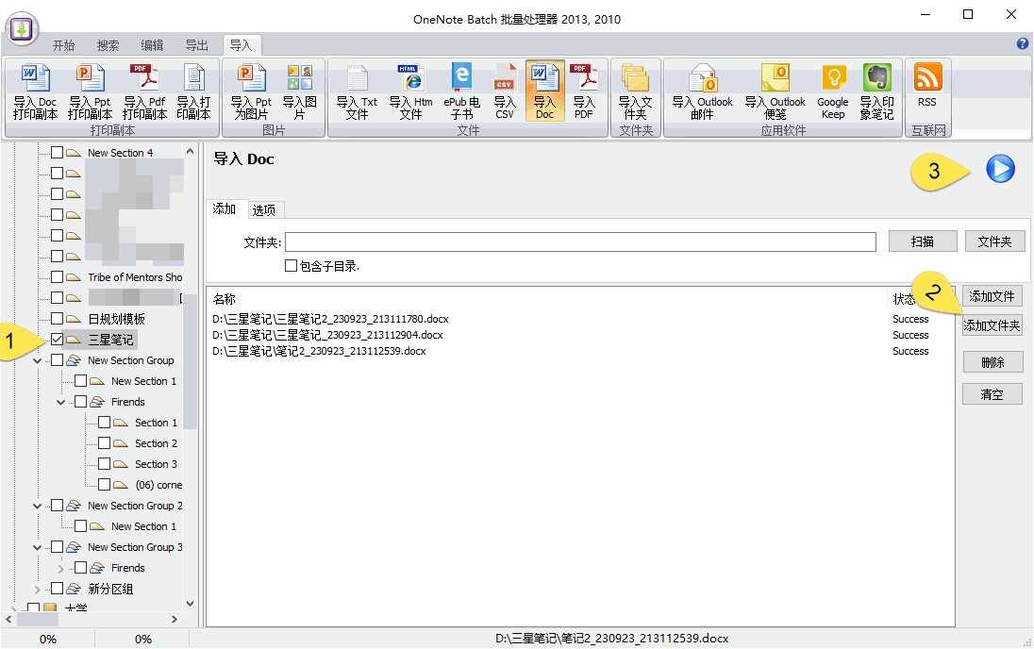
Task: Switch to the 搜索 ribbon tab
Action: (108, 45)
